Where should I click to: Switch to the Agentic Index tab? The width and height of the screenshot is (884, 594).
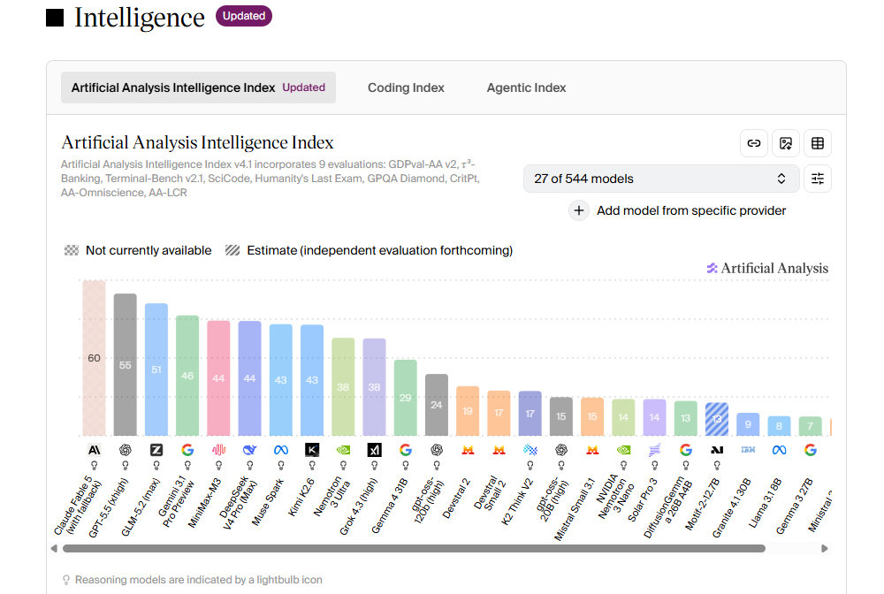tap(526, 88)
